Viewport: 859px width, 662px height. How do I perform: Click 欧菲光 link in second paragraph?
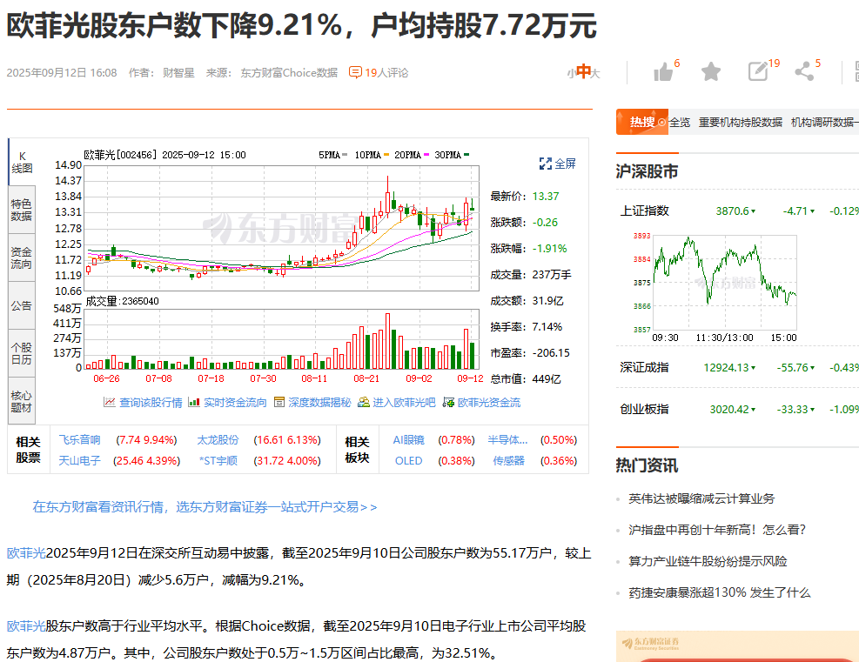pyautogui.click(x=26, y=625)
